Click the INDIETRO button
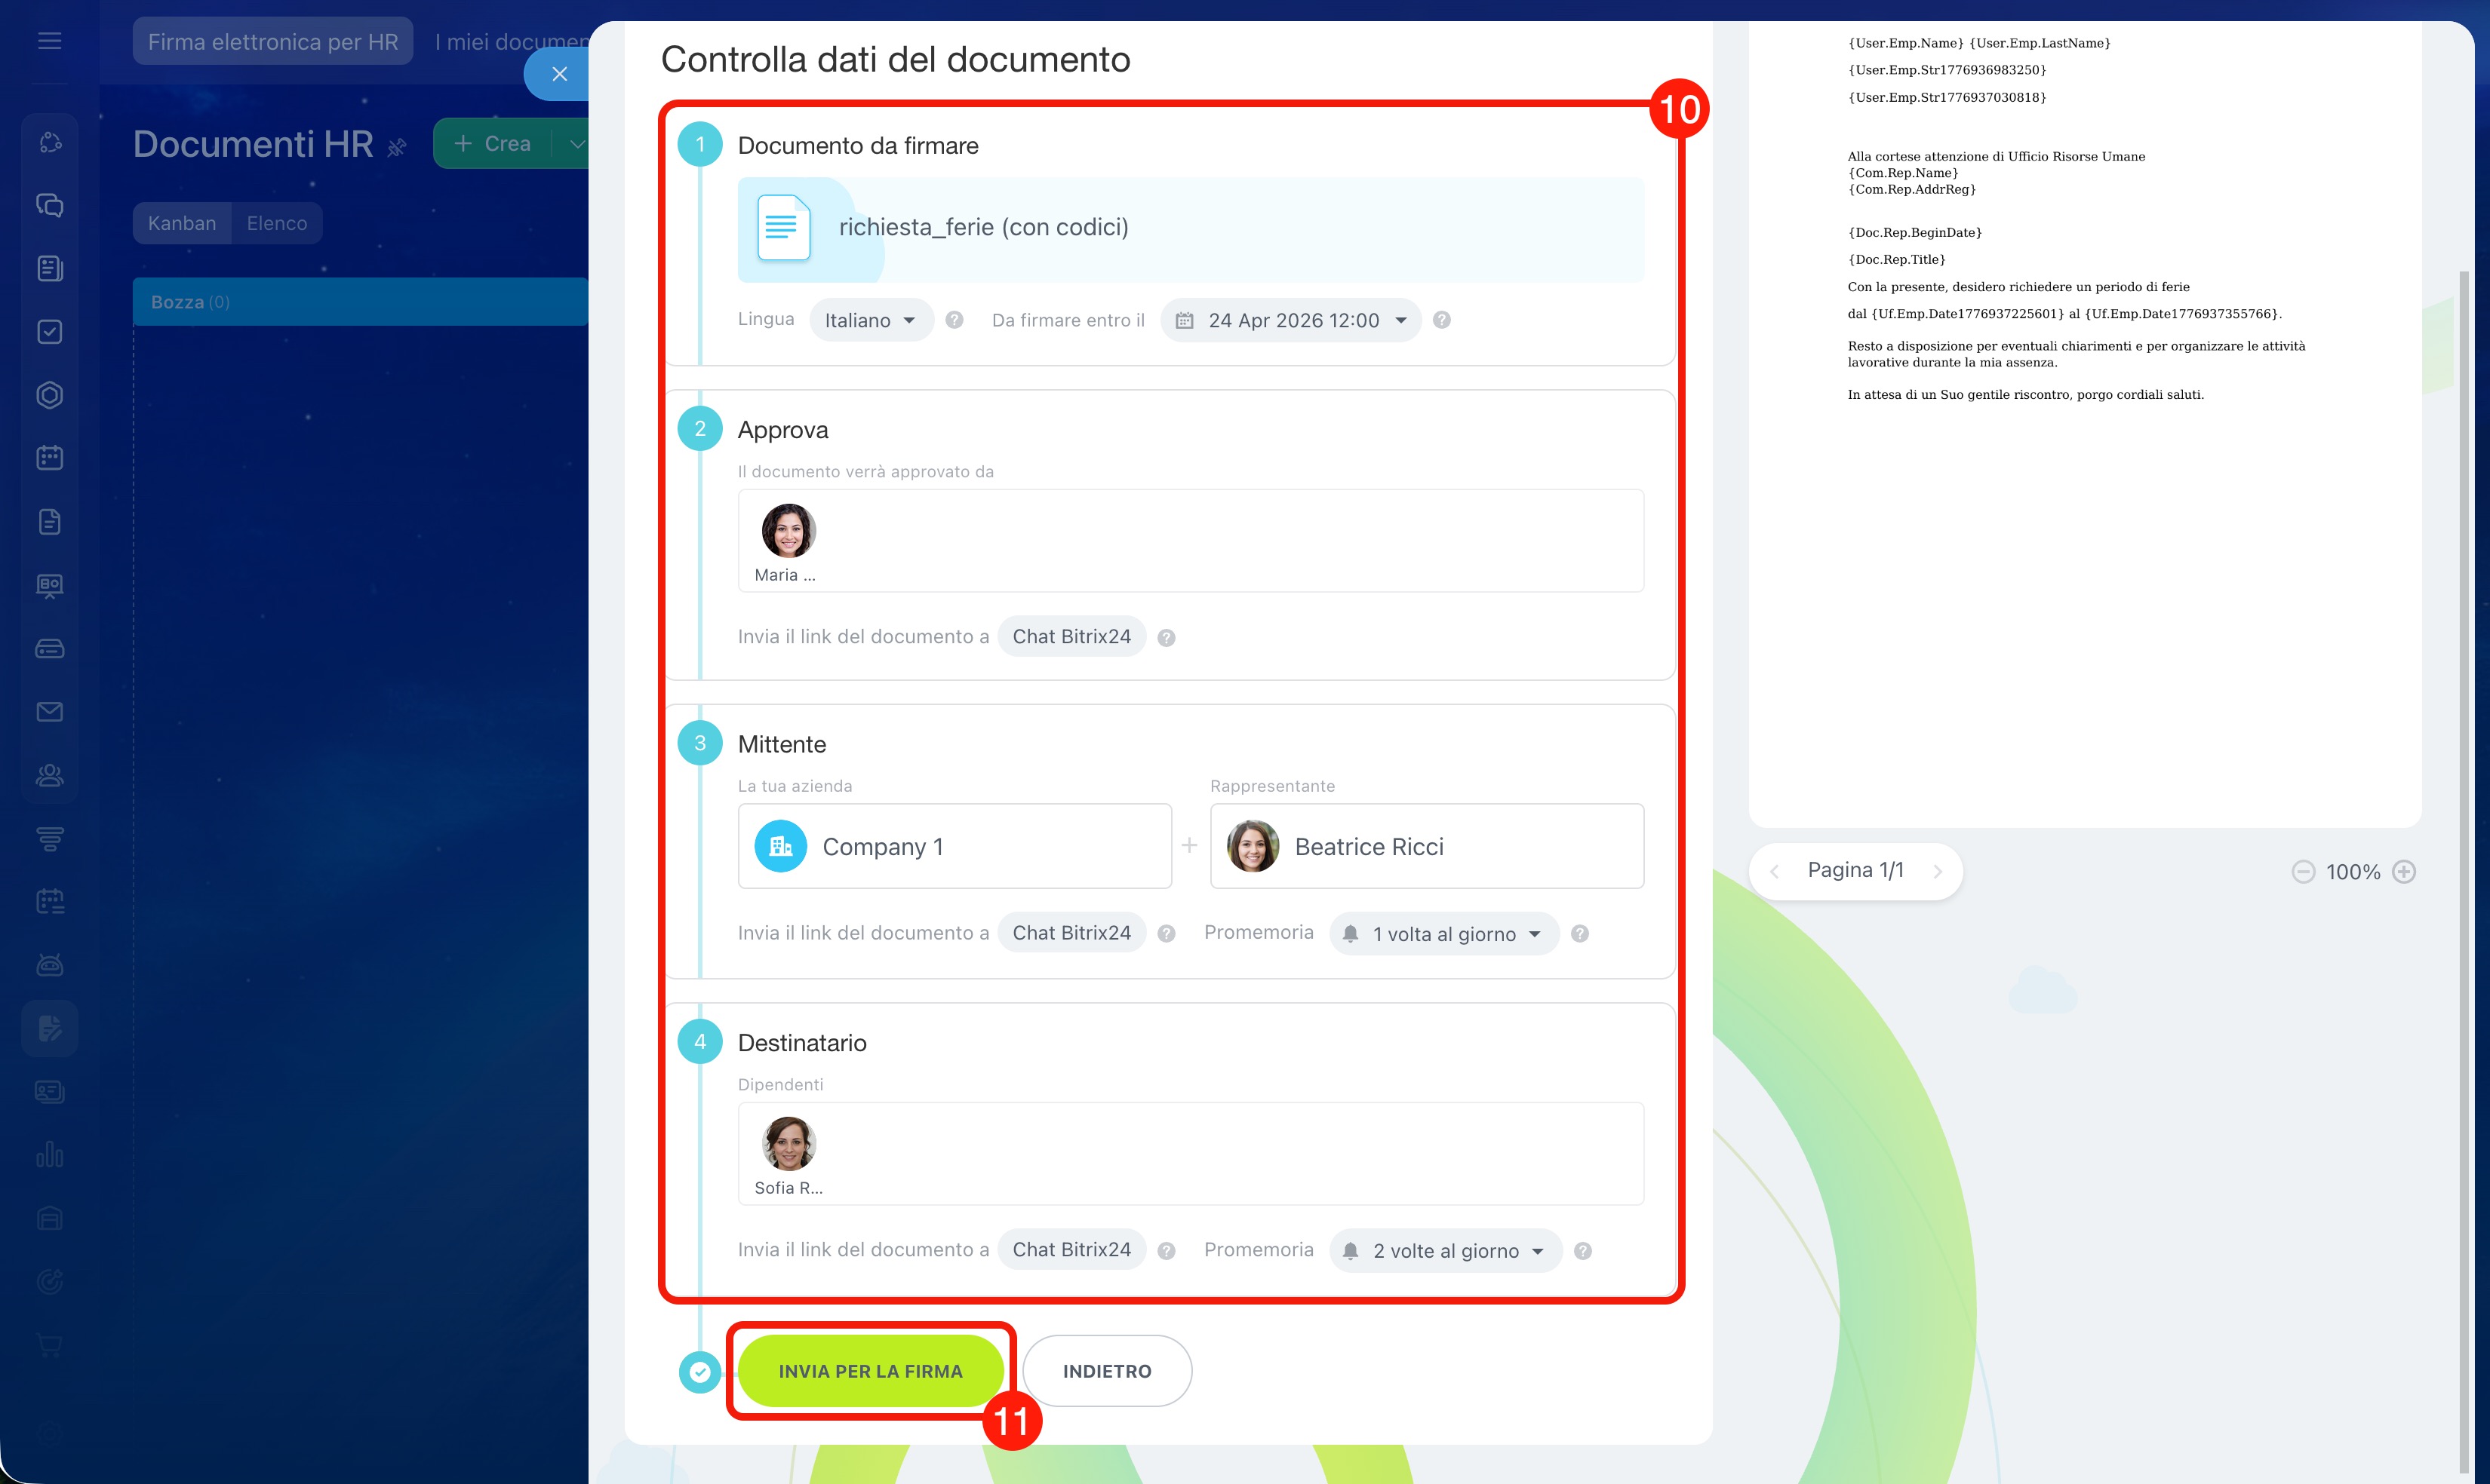 (x=1106, y=1371)
